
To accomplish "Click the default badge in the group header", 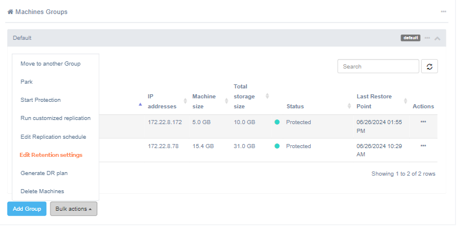I will tap(410, 38).
